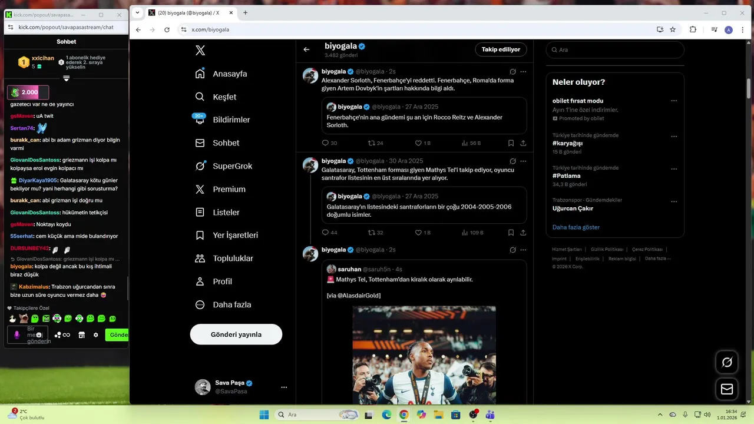Reply to Mathys Tel post with 44 comments
This screenshot has width=754, height=424.
[330, 233]
